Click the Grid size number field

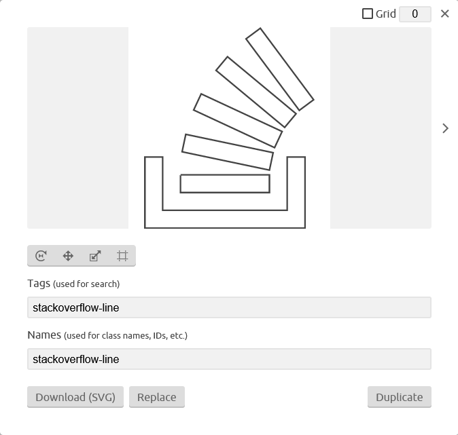tap(415, 14)
